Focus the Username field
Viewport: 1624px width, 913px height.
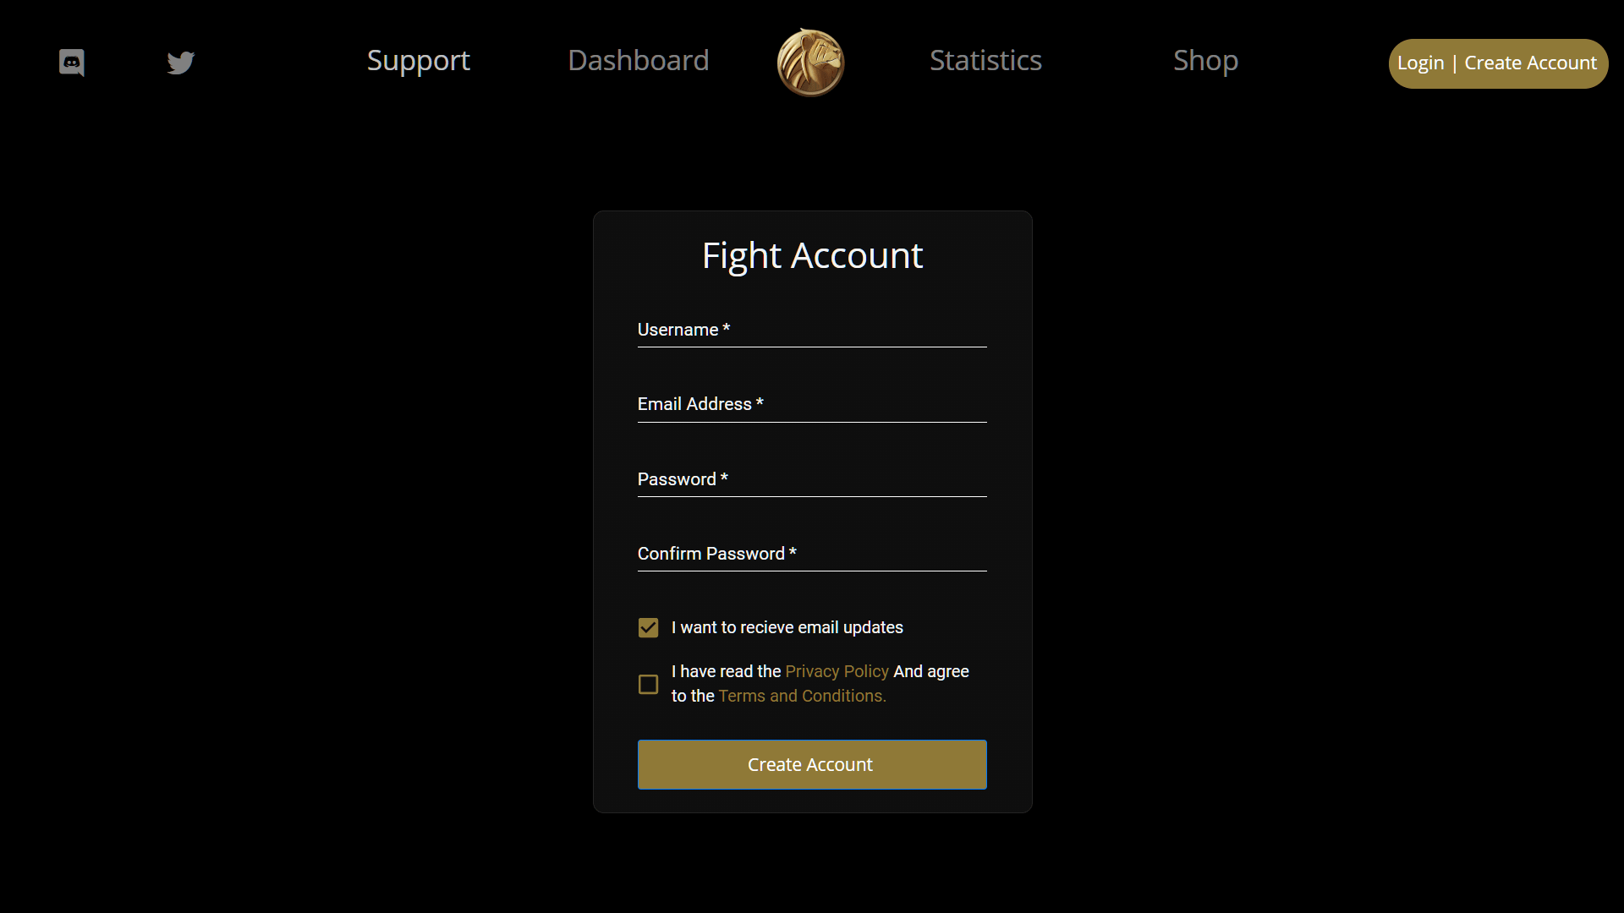pos(812,330)
